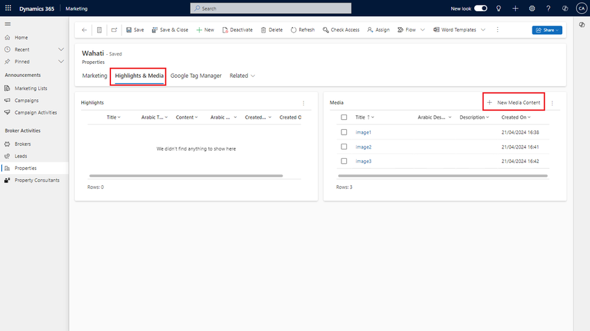This screenshot has width=590, height=331.
Task: Switch to the Google Tag Manager tab
Action: click(x=196, y=76)
